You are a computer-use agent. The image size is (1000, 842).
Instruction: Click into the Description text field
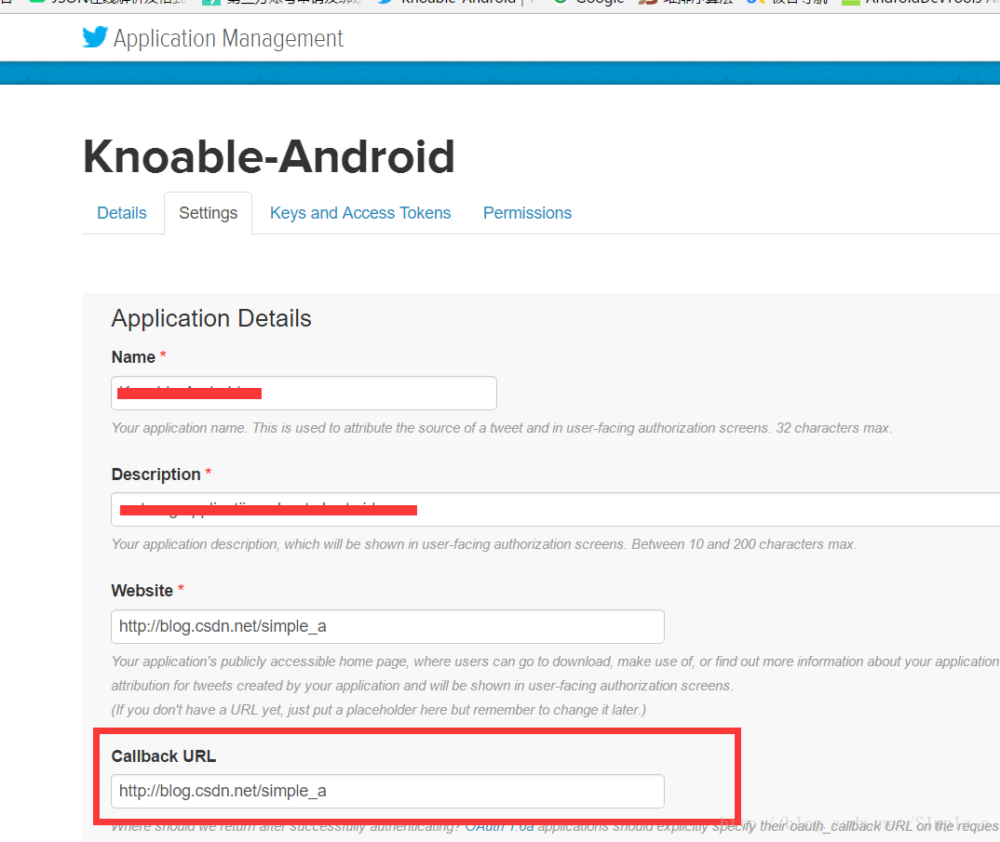pos(556,509)
